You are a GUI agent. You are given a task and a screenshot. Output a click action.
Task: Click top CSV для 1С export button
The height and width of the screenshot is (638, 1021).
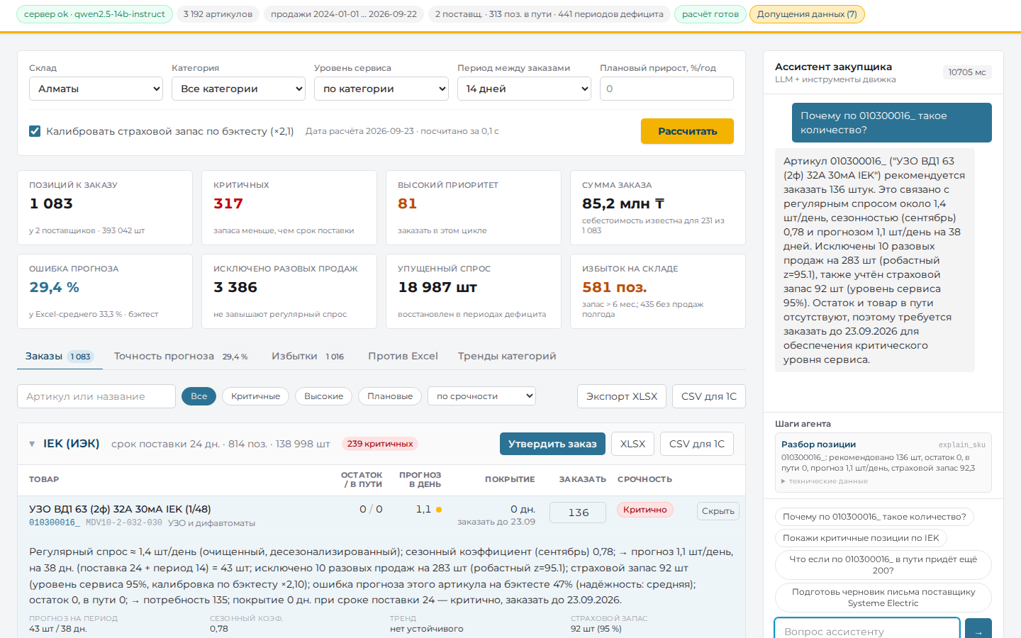pos(709,396)
